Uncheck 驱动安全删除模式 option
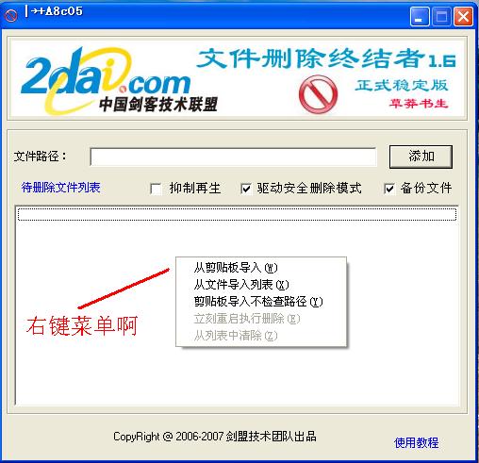This screenshot has height=463, width=479. click(246, 189)
